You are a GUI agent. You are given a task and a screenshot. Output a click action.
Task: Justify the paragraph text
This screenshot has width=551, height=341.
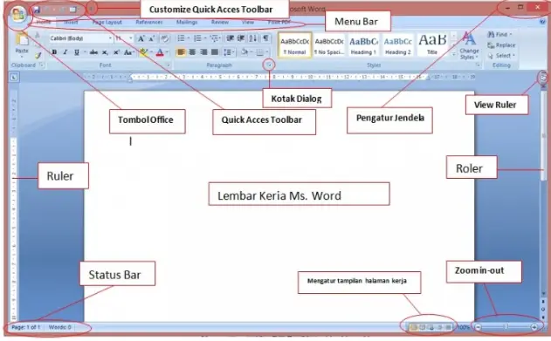[x=215, y=52]
